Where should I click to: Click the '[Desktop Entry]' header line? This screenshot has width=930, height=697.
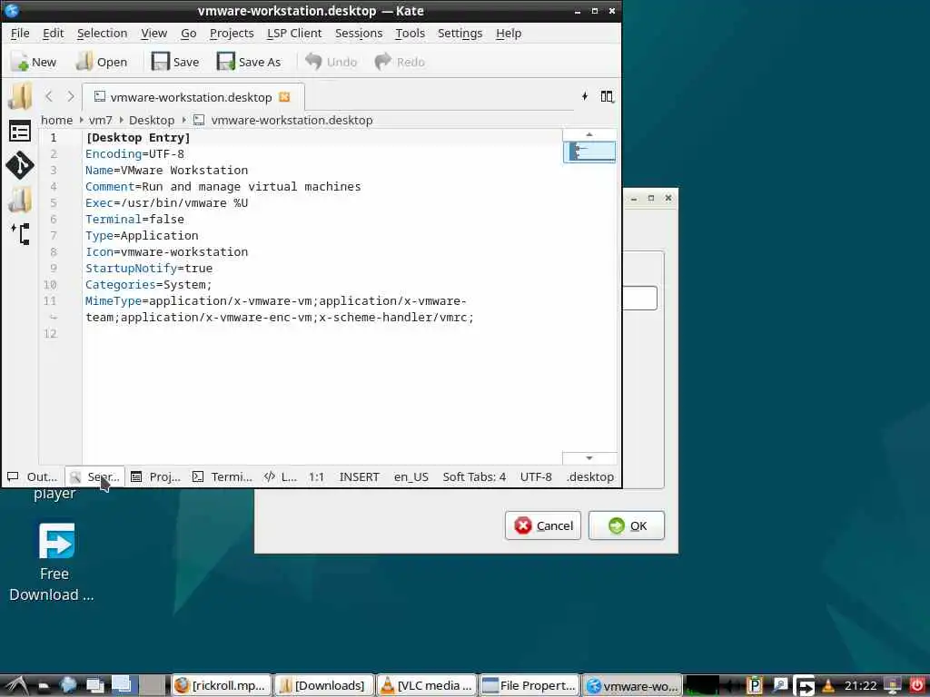[138, 138]
